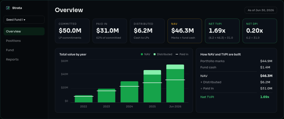Click the Distributed legend color swatch
Viewport: 284px width, 119px height.
[155, 54]
